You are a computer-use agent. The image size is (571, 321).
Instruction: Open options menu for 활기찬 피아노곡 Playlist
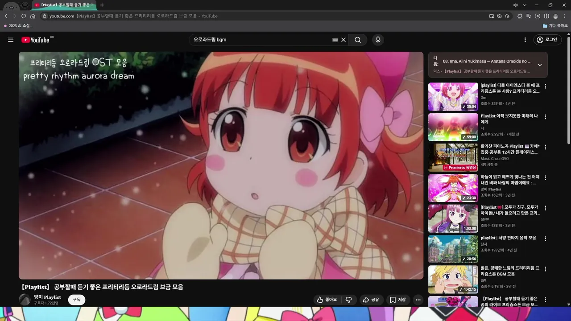545,147
